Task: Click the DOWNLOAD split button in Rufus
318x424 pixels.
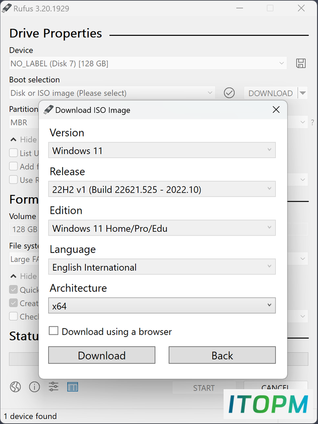Action: coord(270,93)
